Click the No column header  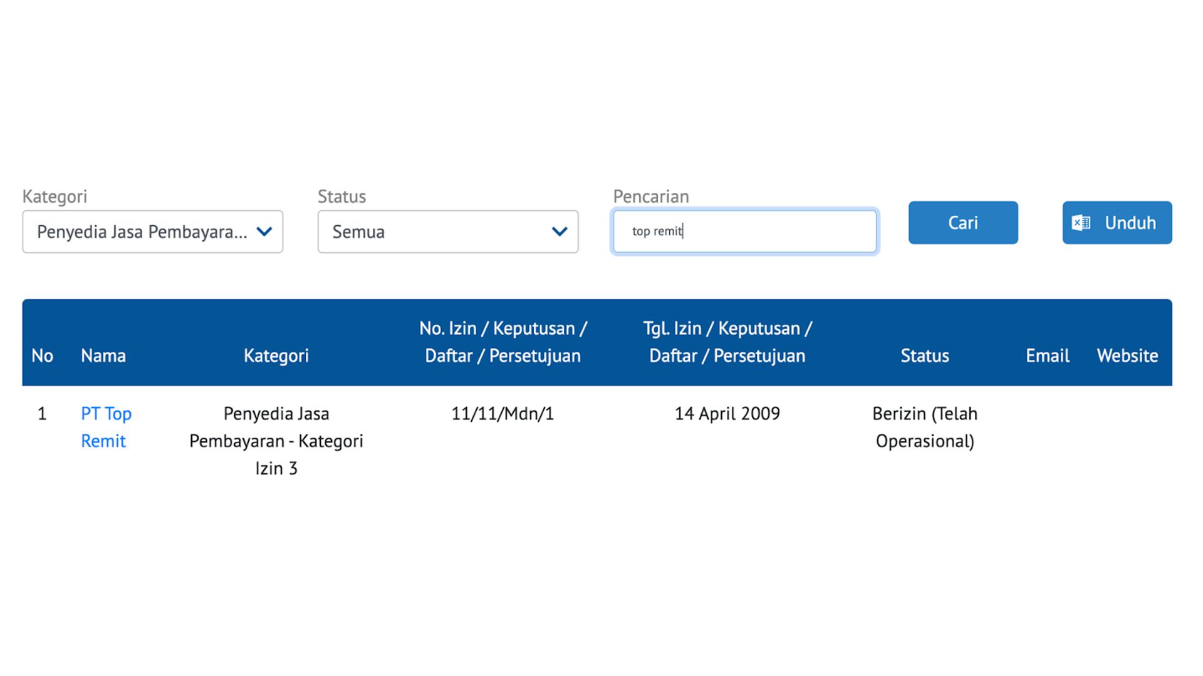click(42, 356)
